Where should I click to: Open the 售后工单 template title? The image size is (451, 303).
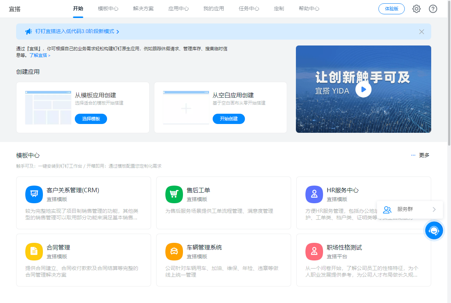tap(198, 190)
